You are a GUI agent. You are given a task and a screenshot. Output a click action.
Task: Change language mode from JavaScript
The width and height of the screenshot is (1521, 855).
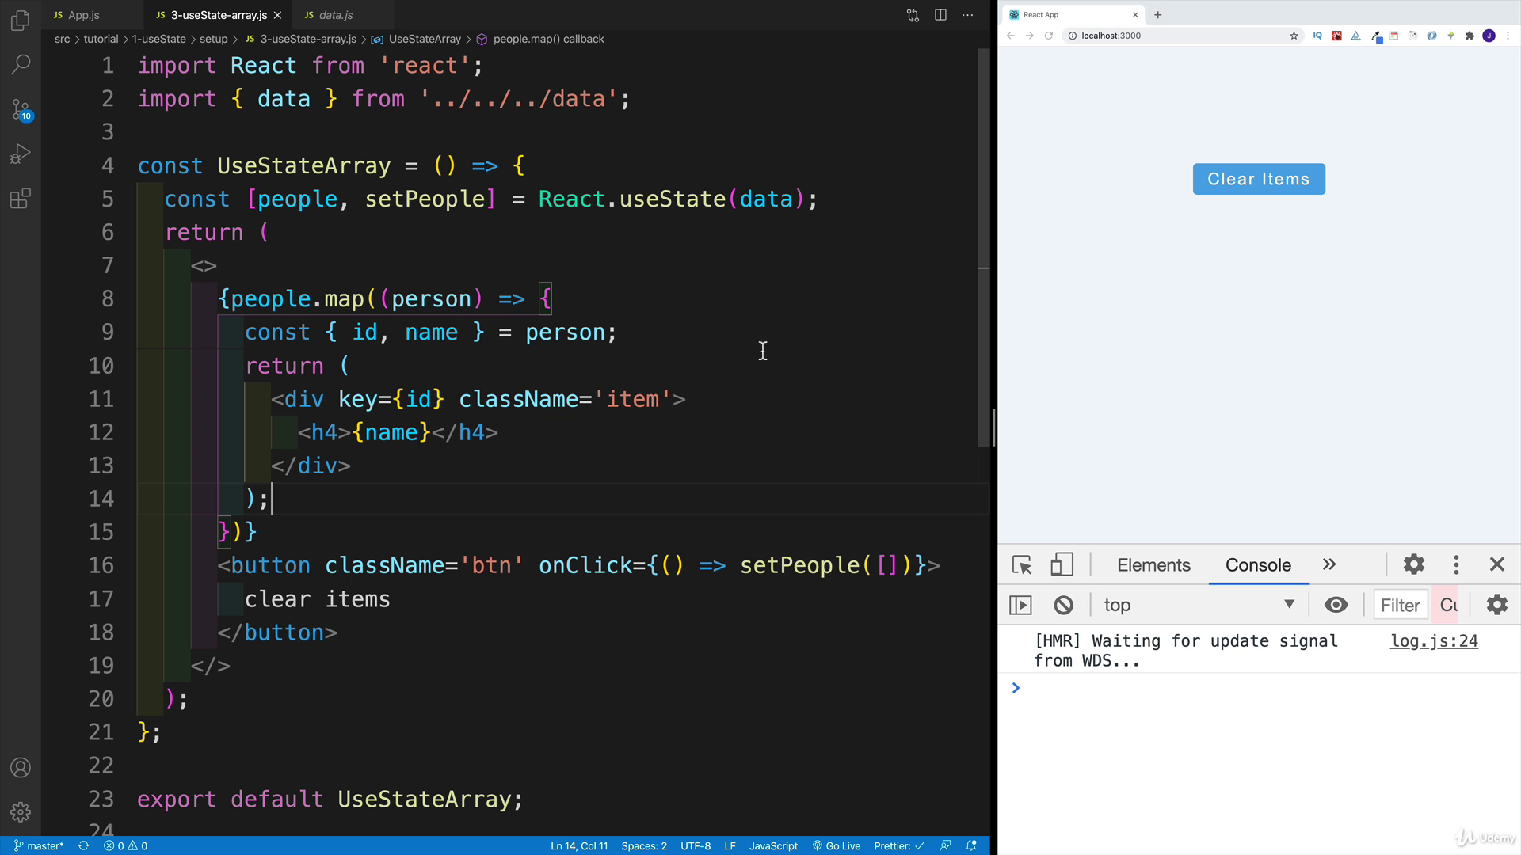tap(773, 845)
